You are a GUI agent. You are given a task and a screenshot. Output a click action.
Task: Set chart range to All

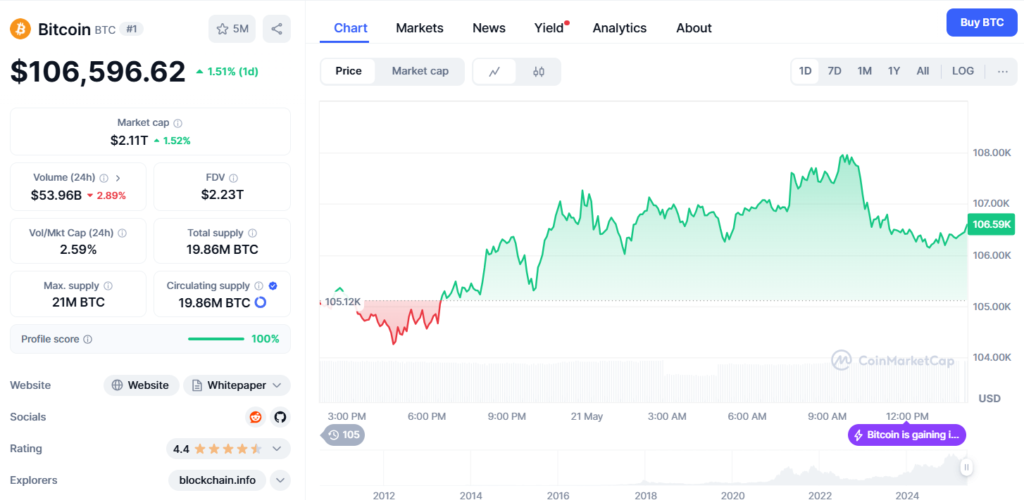coord(923,71)
